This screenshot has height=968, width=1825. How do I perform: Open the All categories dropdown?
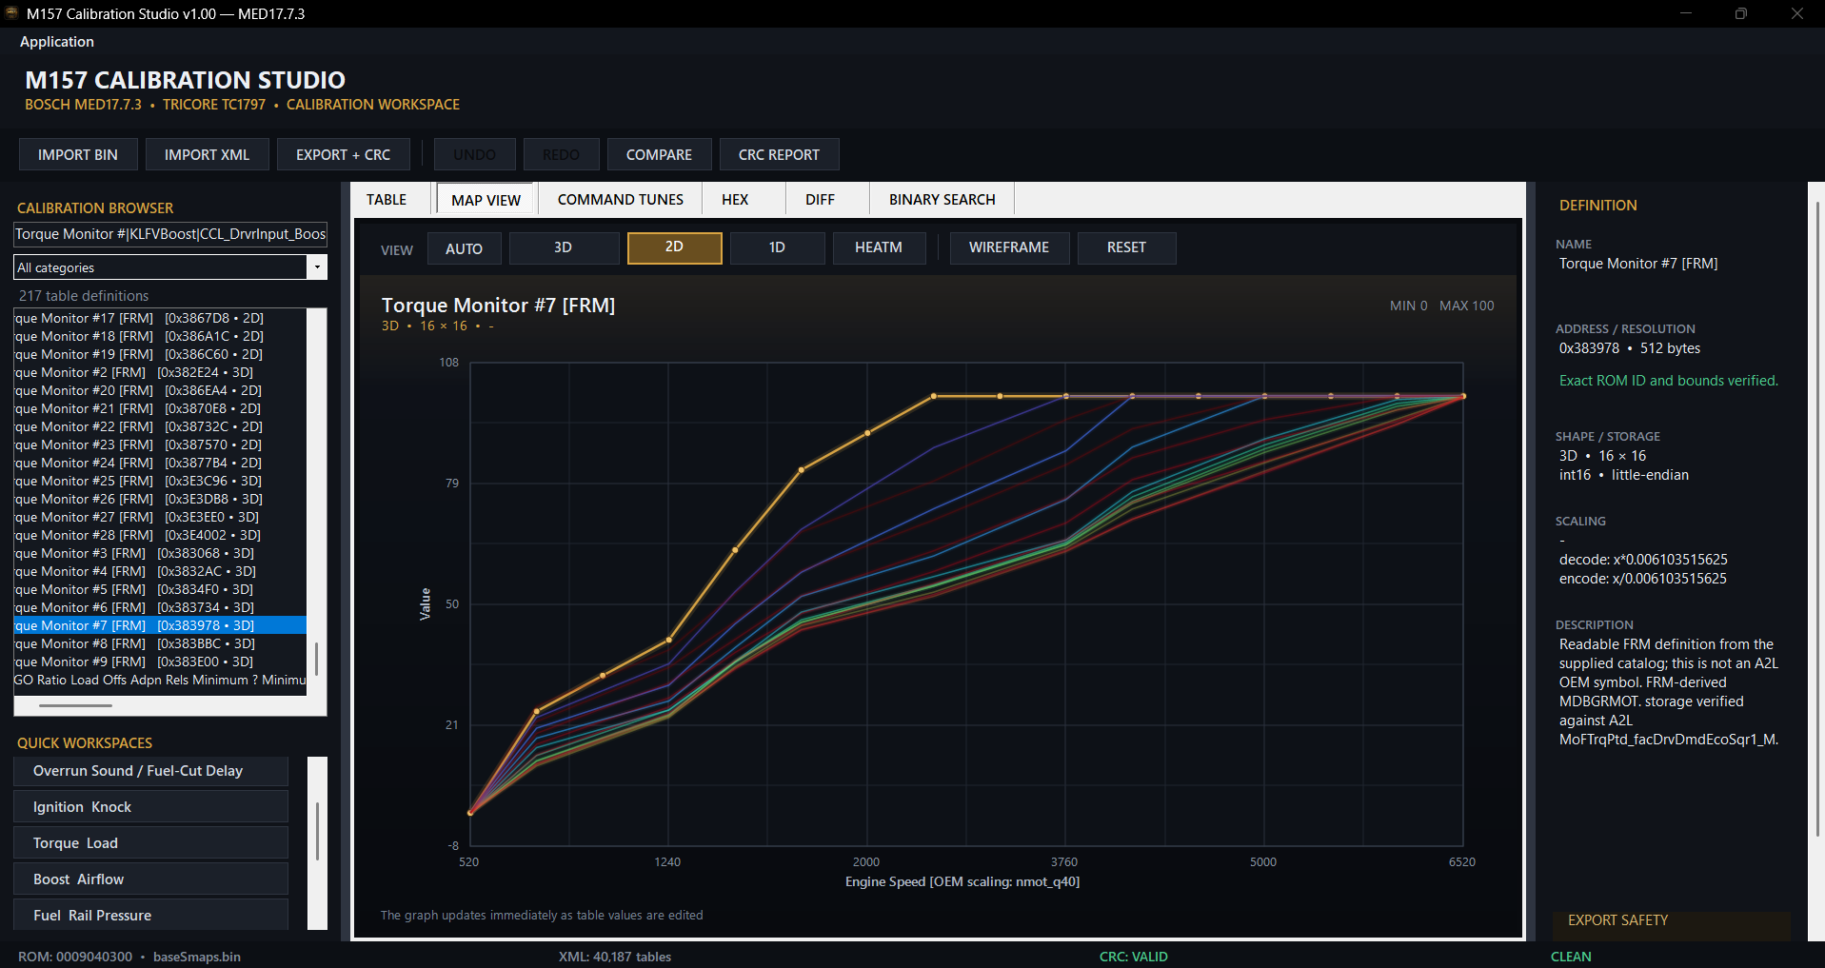click(x=170, y=267)
